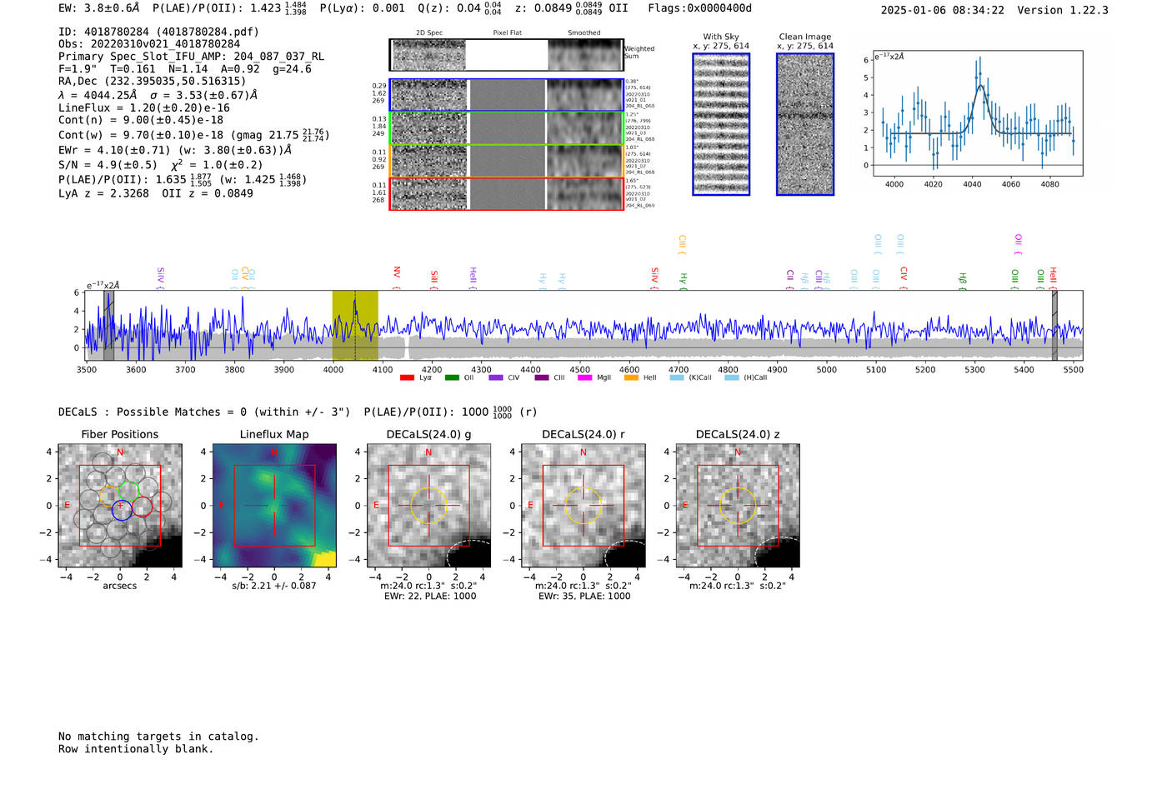The image size is (1167, 794).
Task: Click the blue fiber circle in Fiber Positions
Action: pyautogui.click(x=122, y=511)
